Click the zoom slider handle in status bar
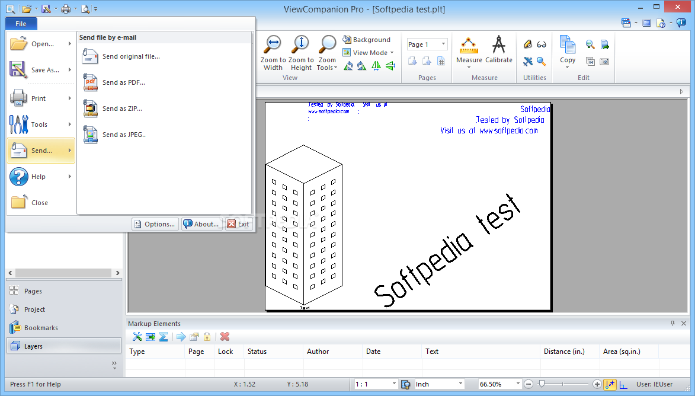695x396 pixels. 541,384
